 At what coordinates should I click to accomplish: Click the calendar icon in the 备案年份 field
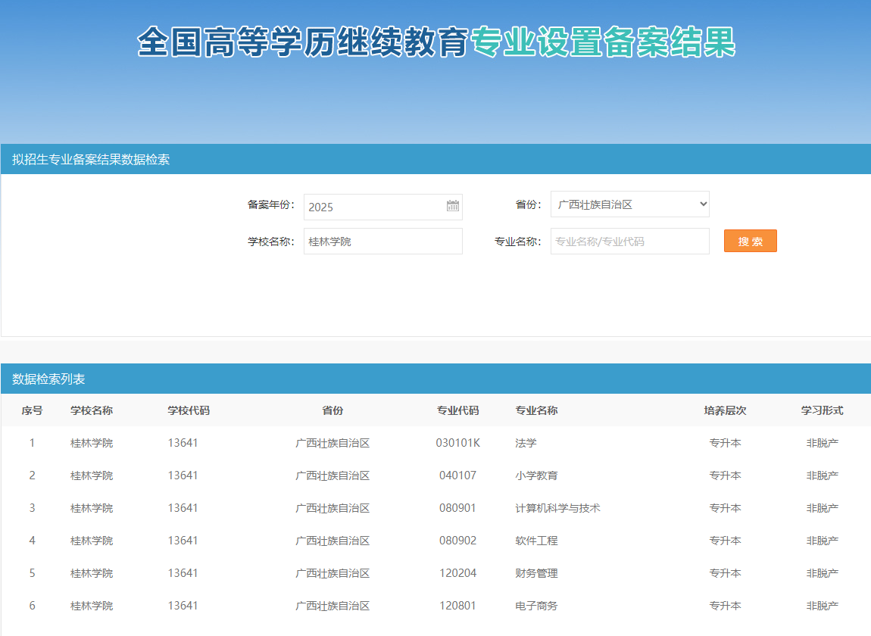coord(453,206)
